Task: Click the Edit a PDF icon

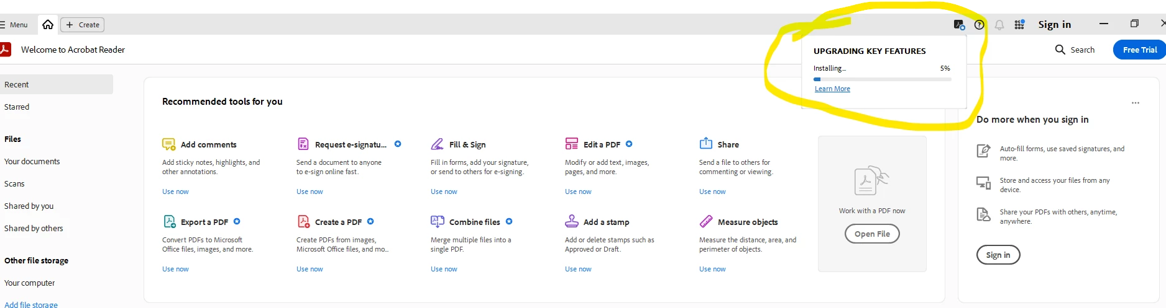Action: point(572,144)
